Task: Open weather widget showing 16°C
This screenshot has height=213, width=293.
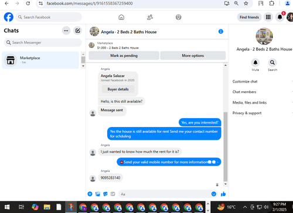Action: (x=227, y=207)
